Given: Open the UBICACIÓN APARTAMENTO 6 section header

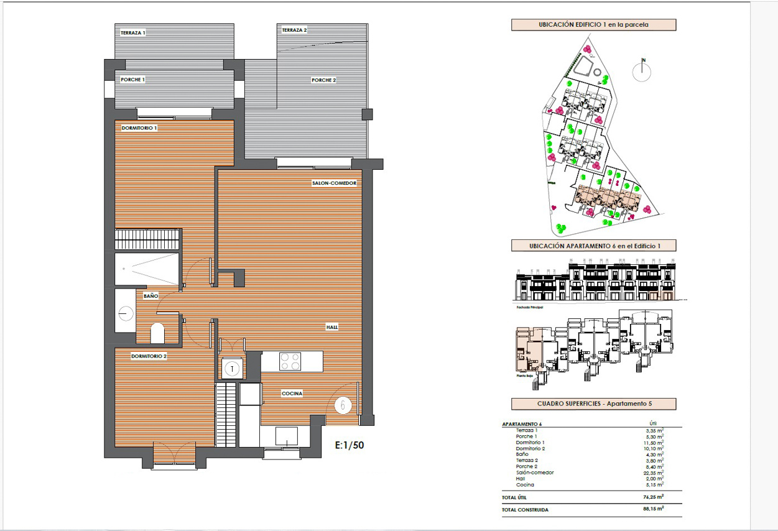Looking at the screenshot, I should pos(593,245).
